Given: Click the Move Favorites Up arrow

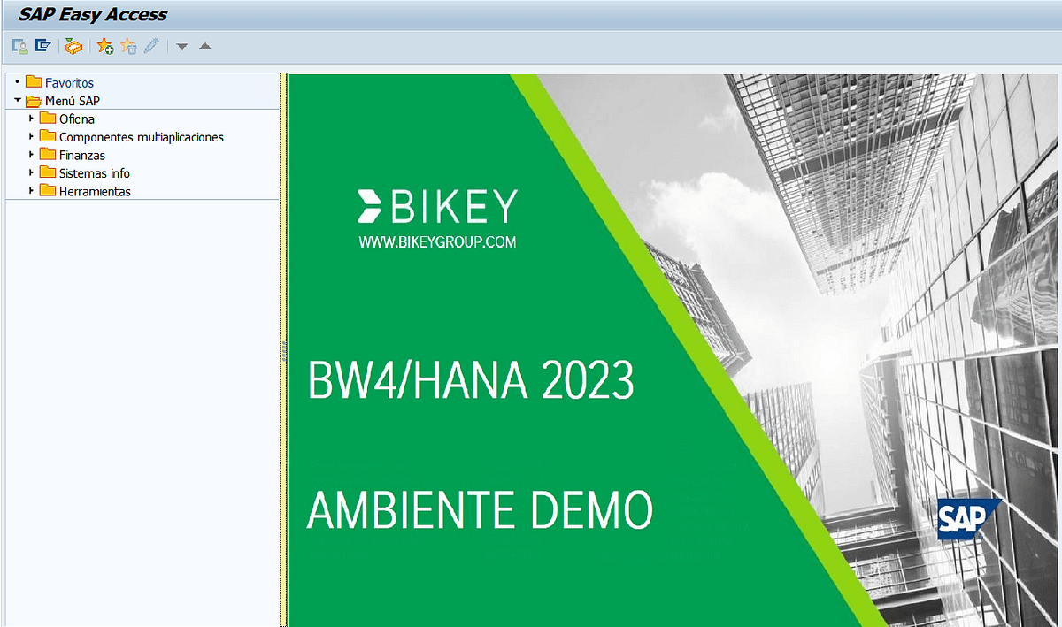Looking at the screenshot, I should (x=204, y=46).
